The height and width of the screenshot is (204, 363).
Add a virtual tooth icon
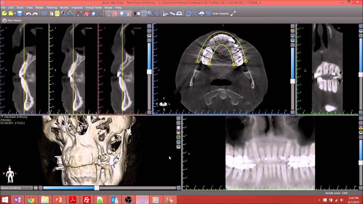(93, 13)
